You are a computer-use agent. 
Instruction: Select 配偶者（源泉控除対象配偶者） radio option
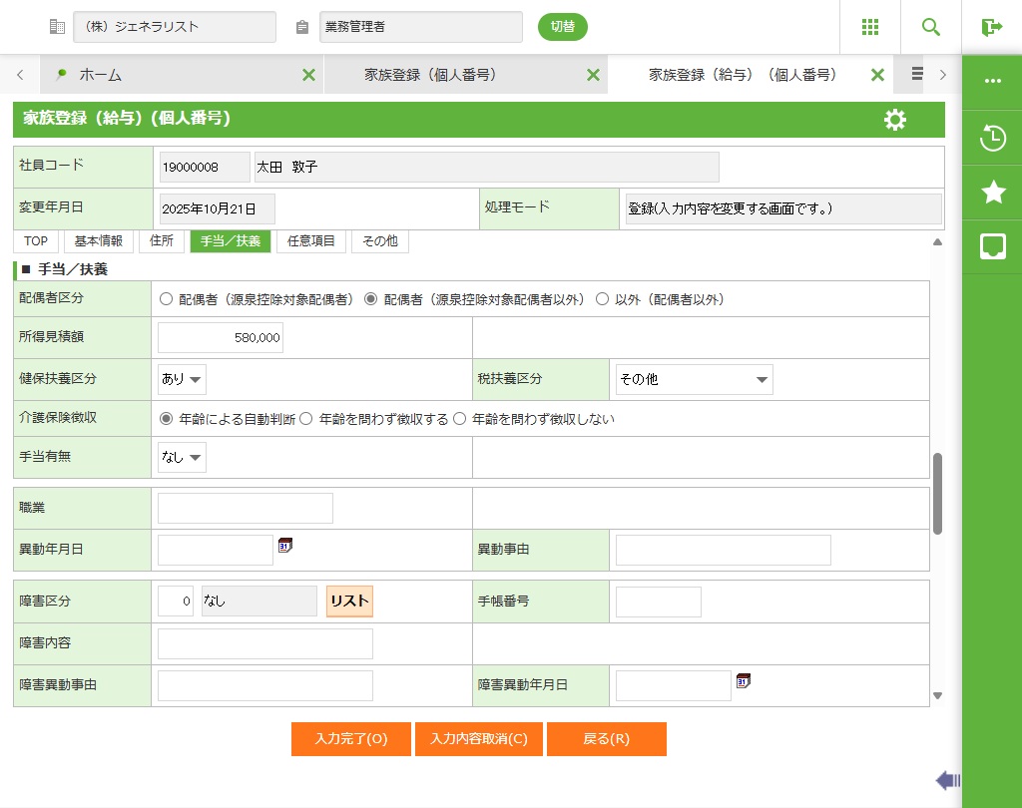click(x=166, y=299)
